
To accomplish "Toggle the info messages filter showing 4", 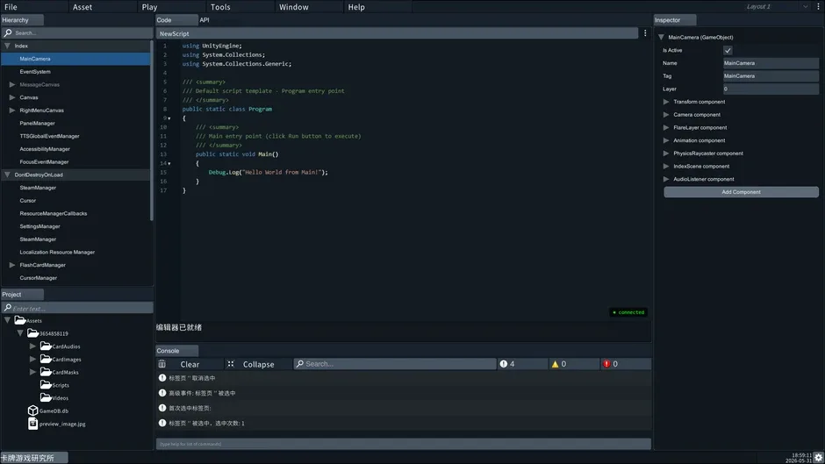I will [522, 364].
